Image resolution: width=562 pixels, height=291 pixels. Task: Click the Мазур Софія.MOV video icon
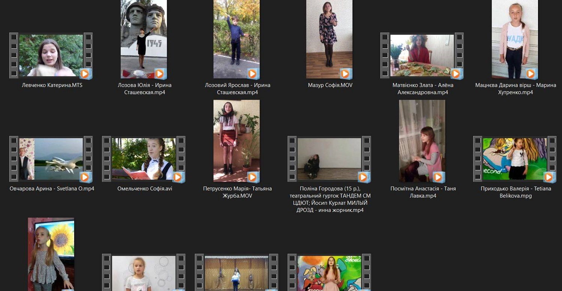(329, 39)
